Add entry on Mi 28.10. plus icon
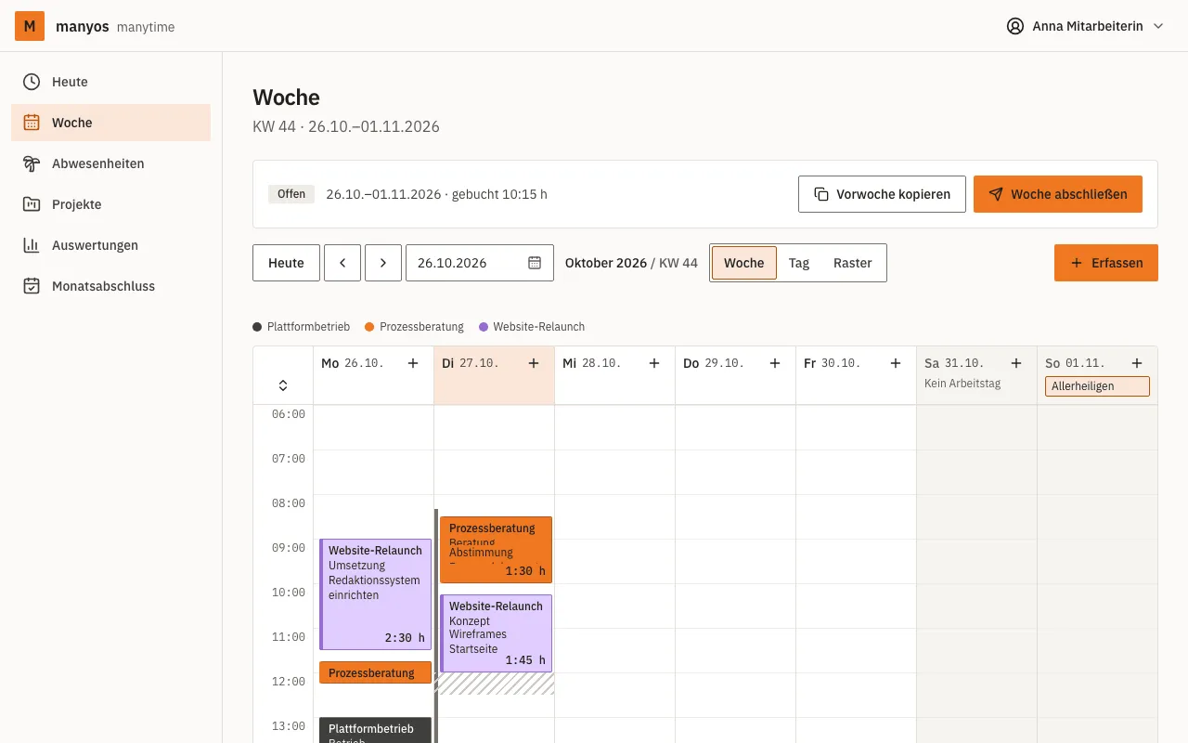The width and height of the screenshot is (1188, 743). click(x=654, y=363)
